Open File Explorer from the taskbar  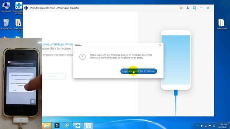46,126
